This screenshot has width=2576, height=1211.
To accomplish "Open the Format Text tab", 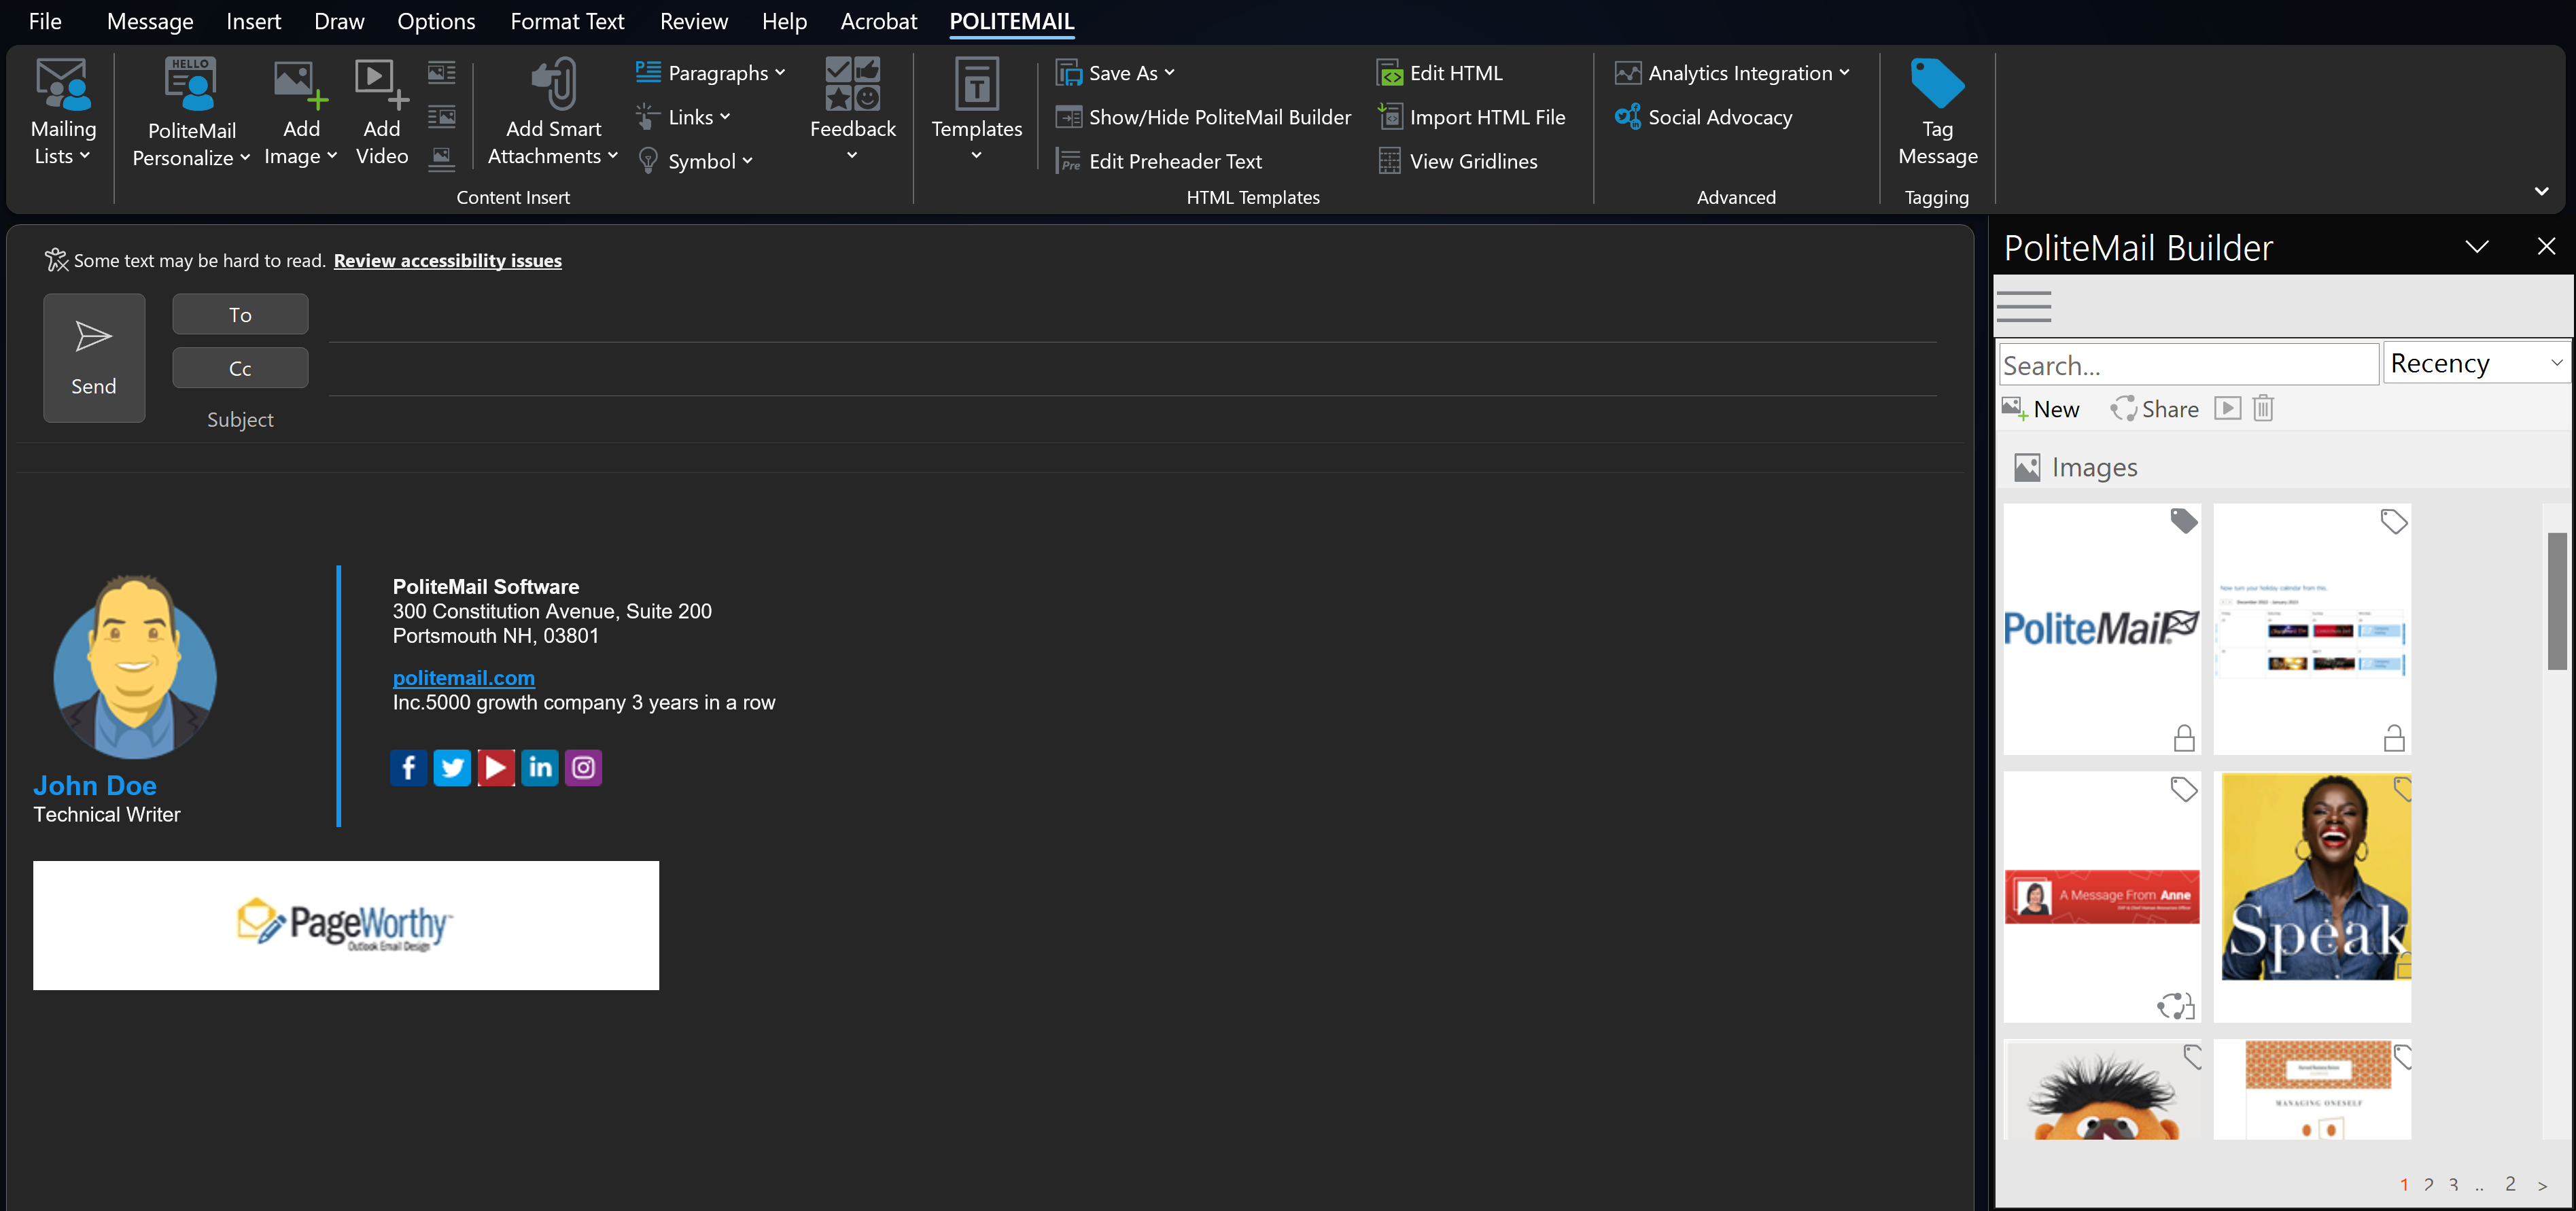I will 567,21.
